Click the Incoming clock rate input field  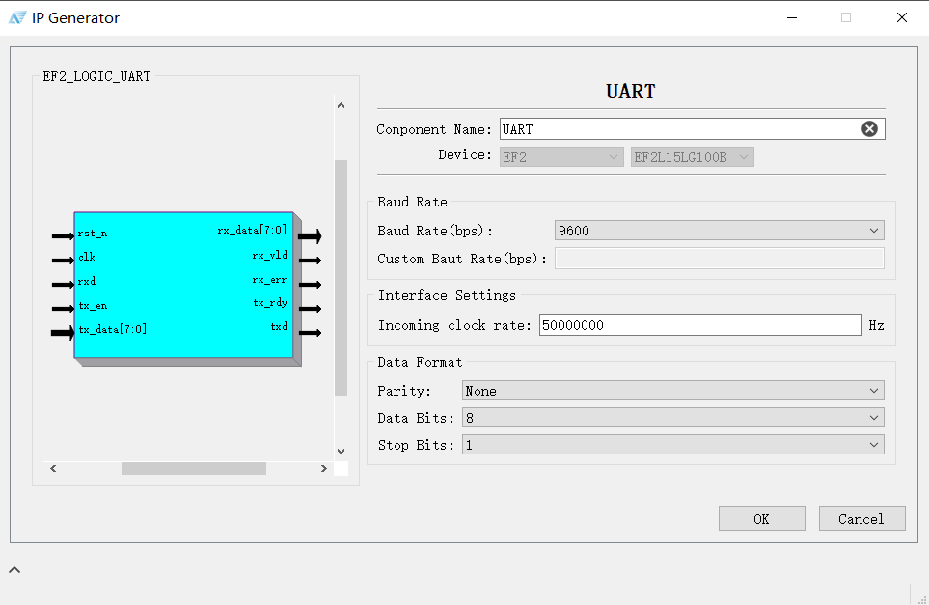(699, 325)
